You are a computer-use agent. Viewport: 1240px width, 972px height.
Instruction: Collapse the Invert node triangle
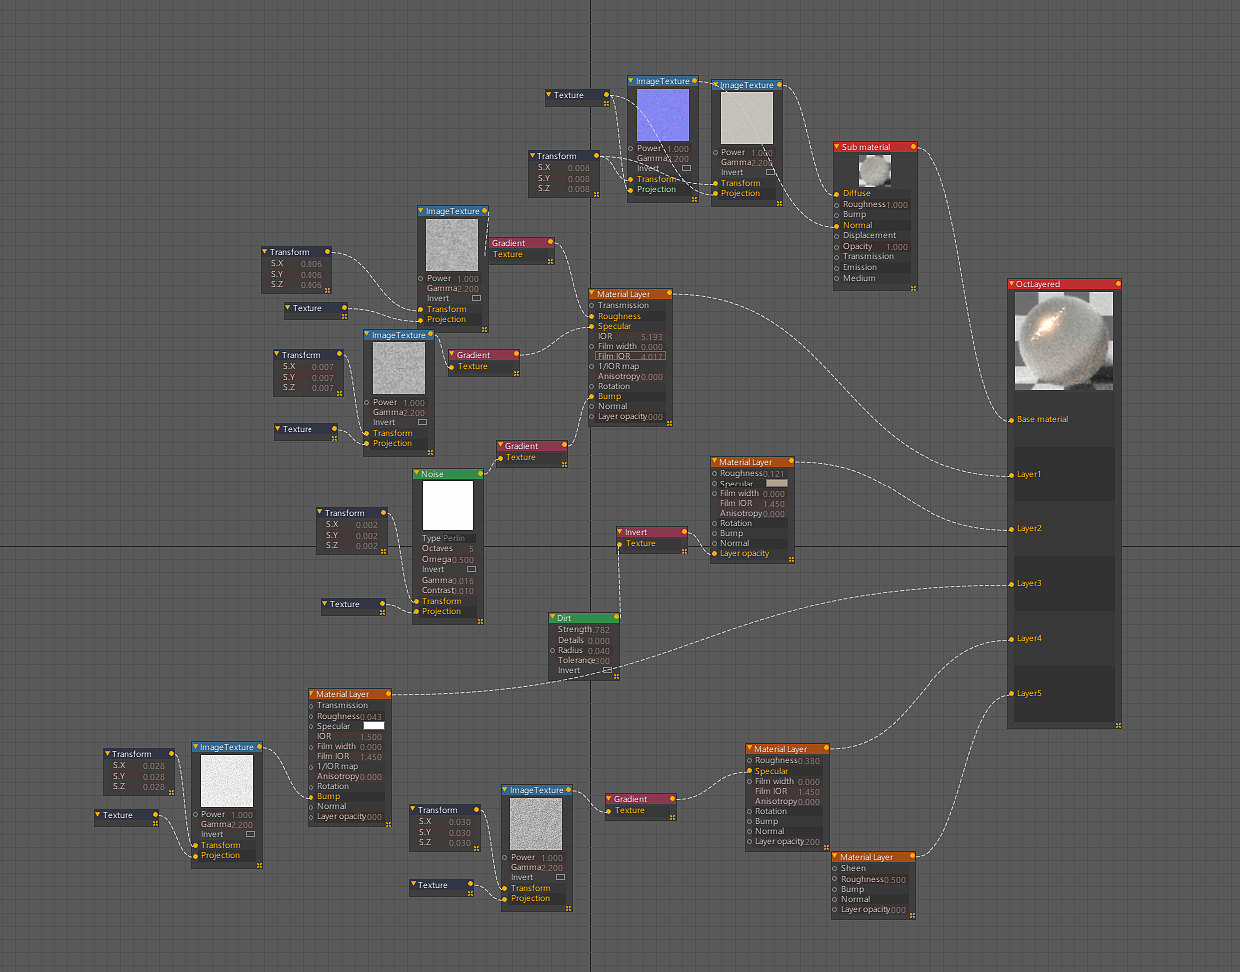[621, 532]
